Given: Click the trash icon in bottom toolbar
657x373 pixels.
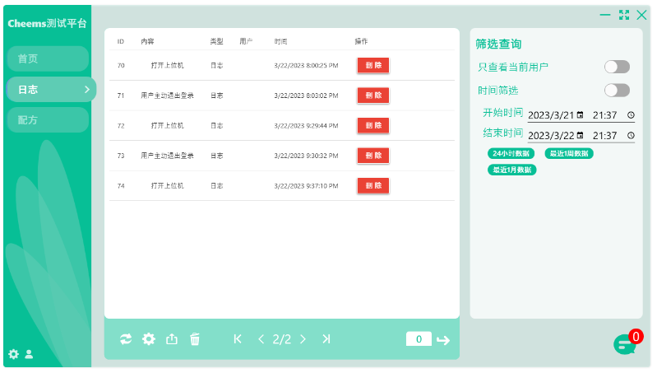Looking at the screenshot, I should click(x=195, y=339).
